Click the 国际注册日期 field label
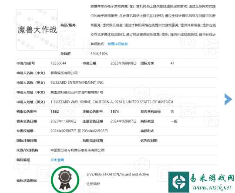 tap(27, 141)
